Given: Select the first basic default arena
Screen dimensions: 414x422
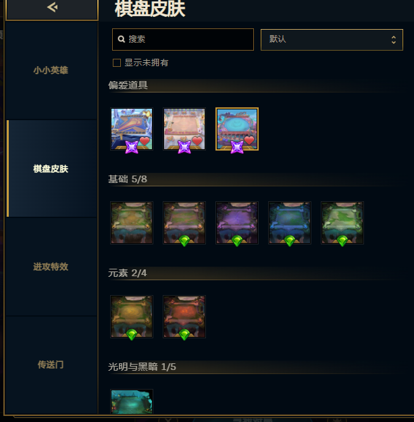Looking at the screenshot, I should (132, 223).
